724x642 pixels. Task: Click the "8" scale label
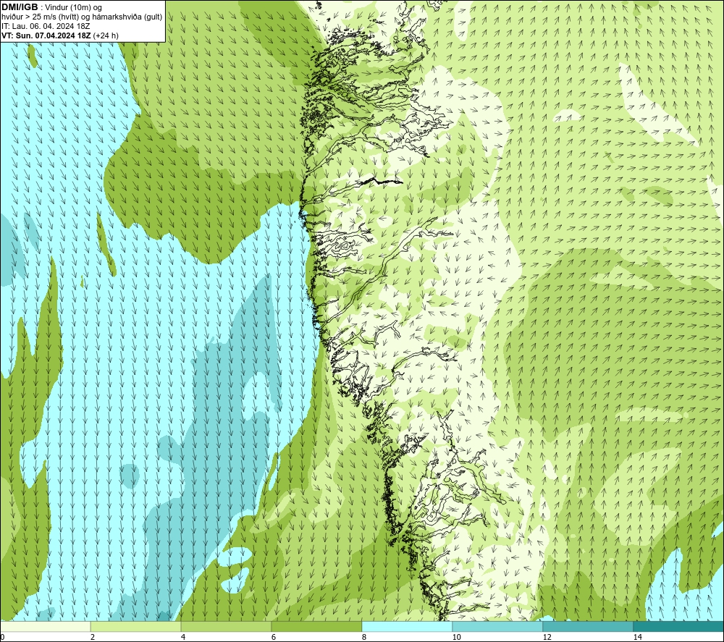pyautogui.click(x=364, y=638)
